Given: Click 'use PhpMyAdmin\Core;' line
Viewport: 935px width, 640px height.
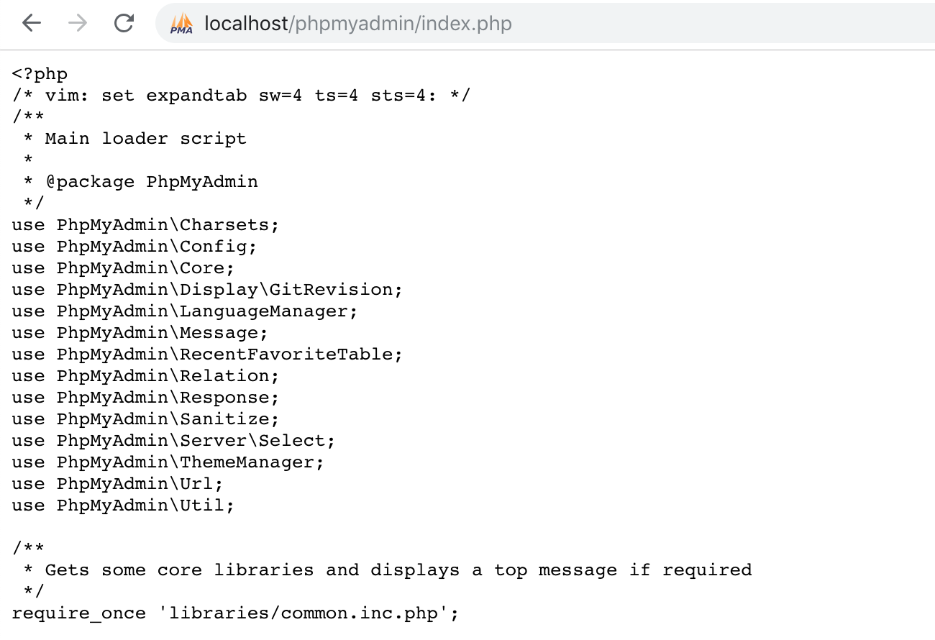Looking at the screenshot, I should pos(123,268).
